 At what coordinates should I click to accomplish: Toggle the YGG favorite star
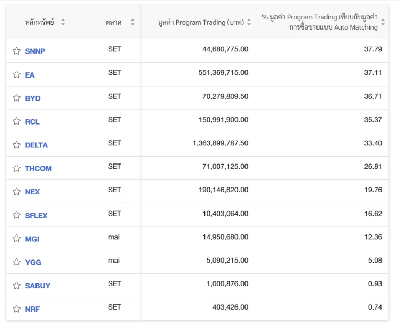tap(17, 262)
